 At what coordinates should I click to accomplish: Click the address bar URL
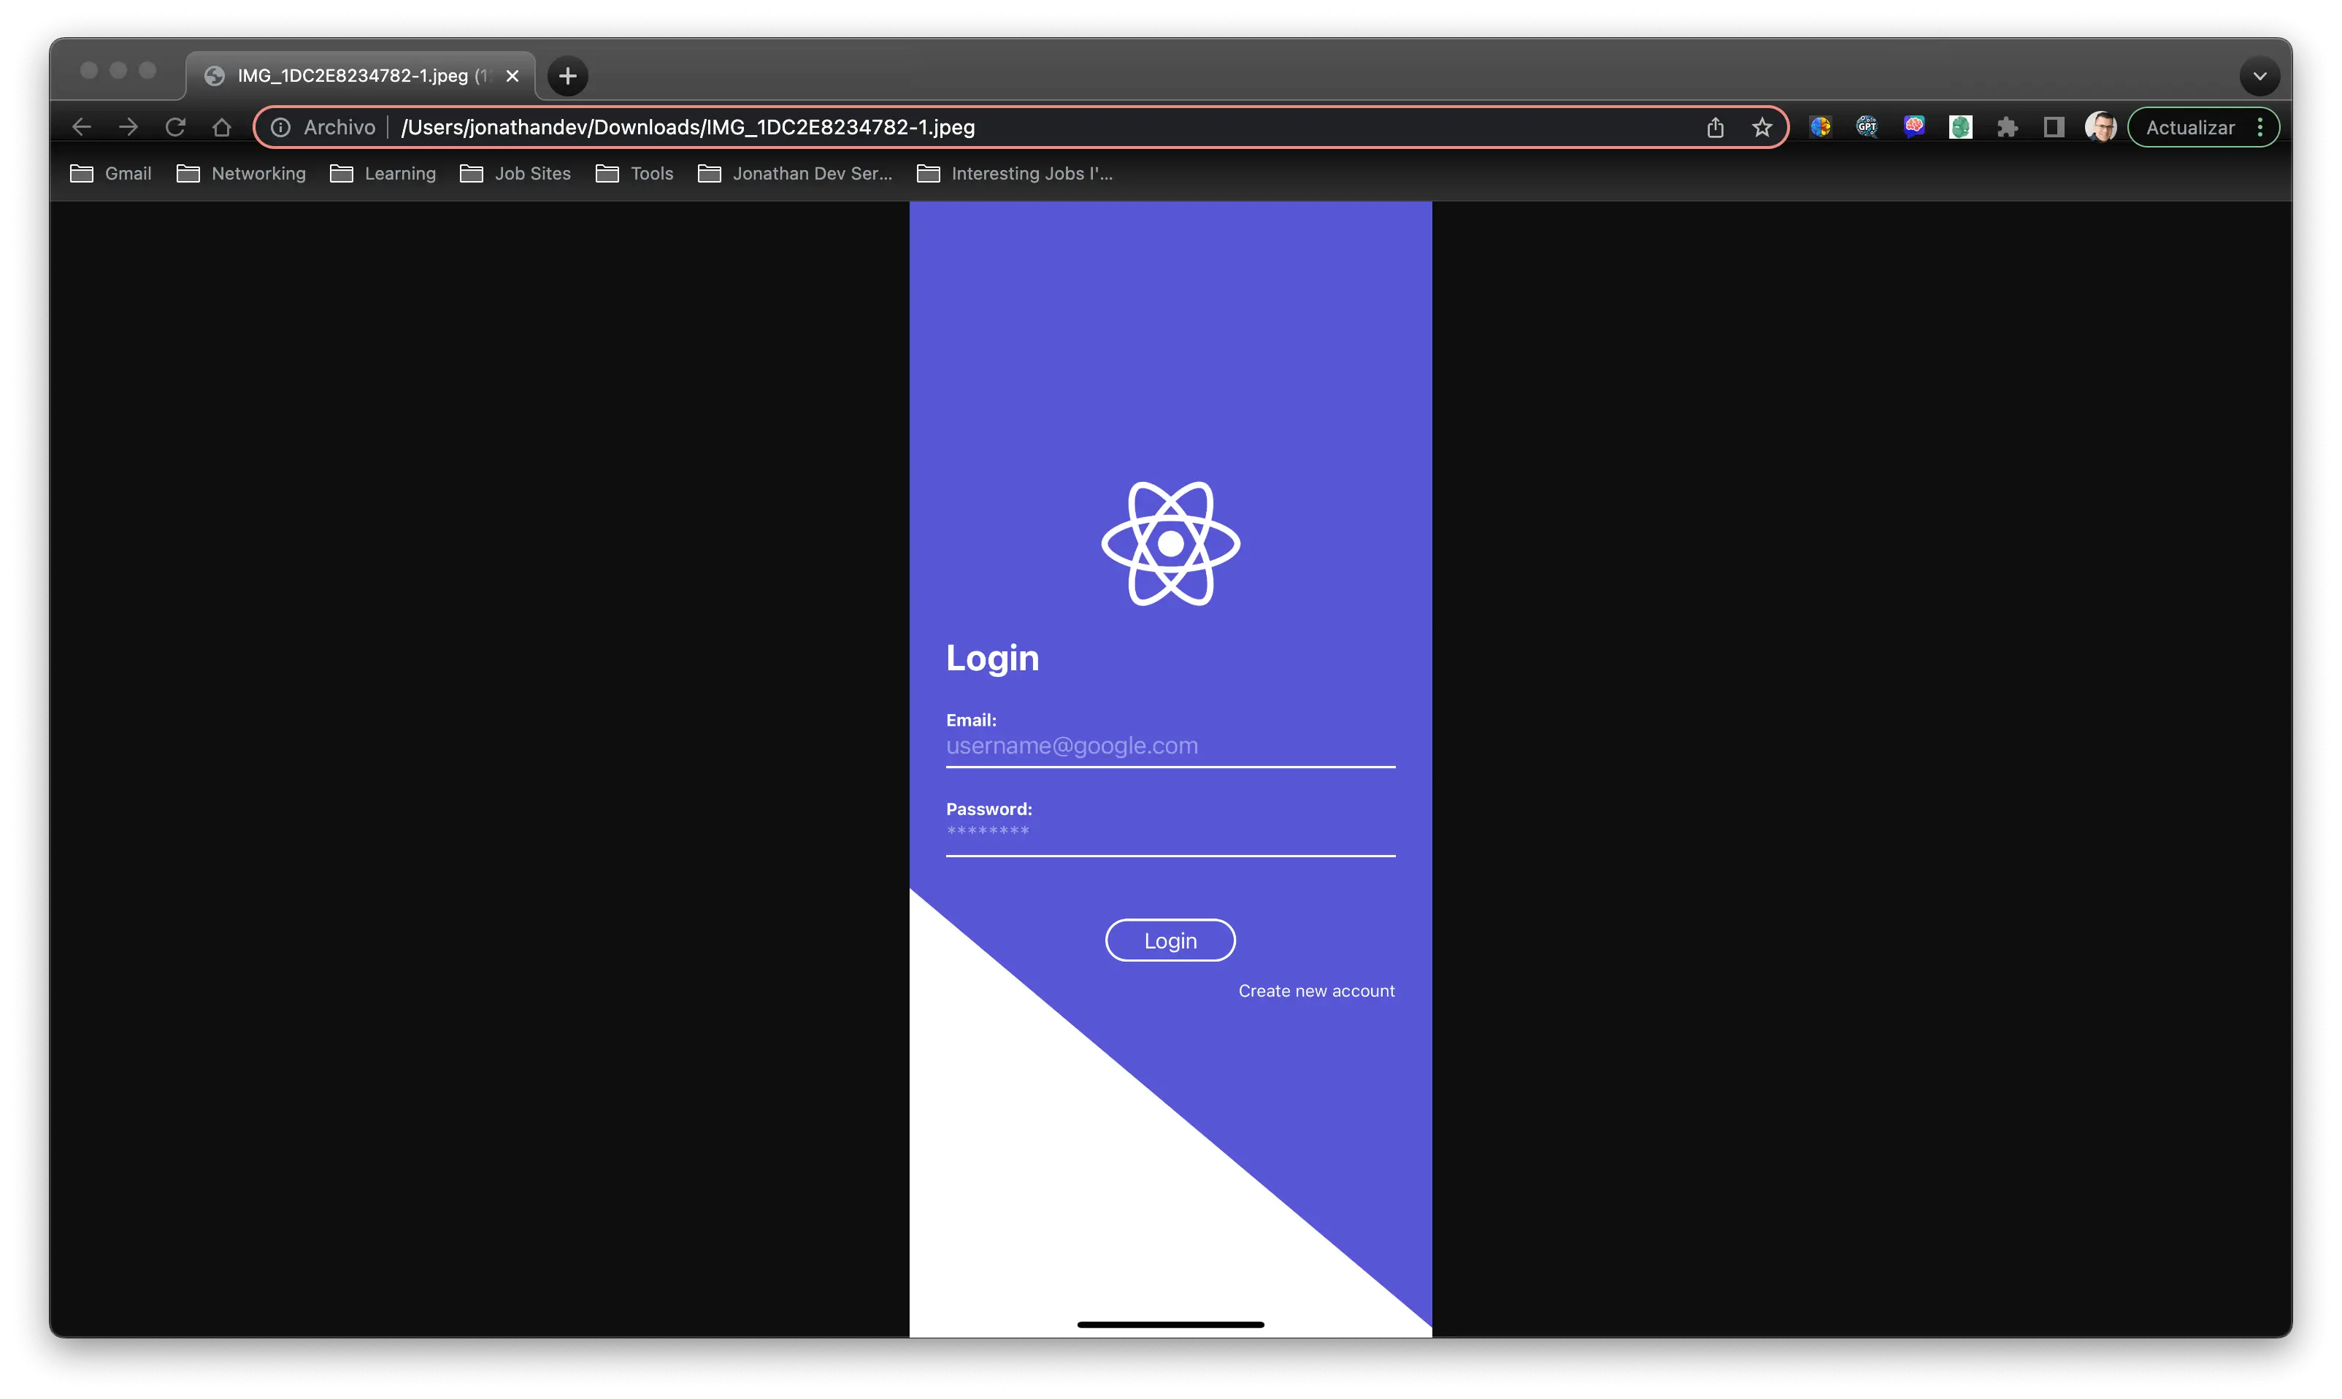(x=688, y=127)
